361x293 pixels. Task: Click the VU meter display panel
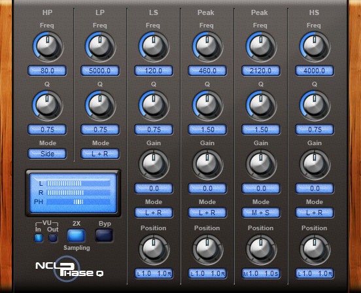click(73, 193)
